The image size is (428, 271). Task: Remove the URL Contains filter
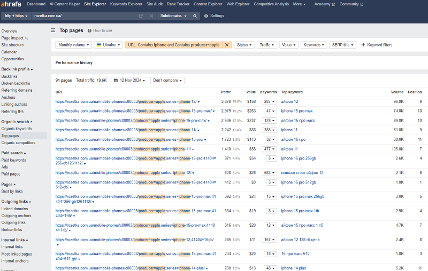pos(227,45)
